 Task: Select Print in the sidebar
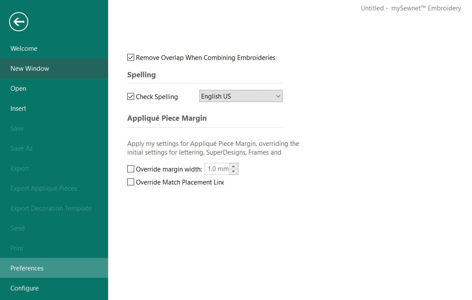pyautogui.click(x=17, y=248)
